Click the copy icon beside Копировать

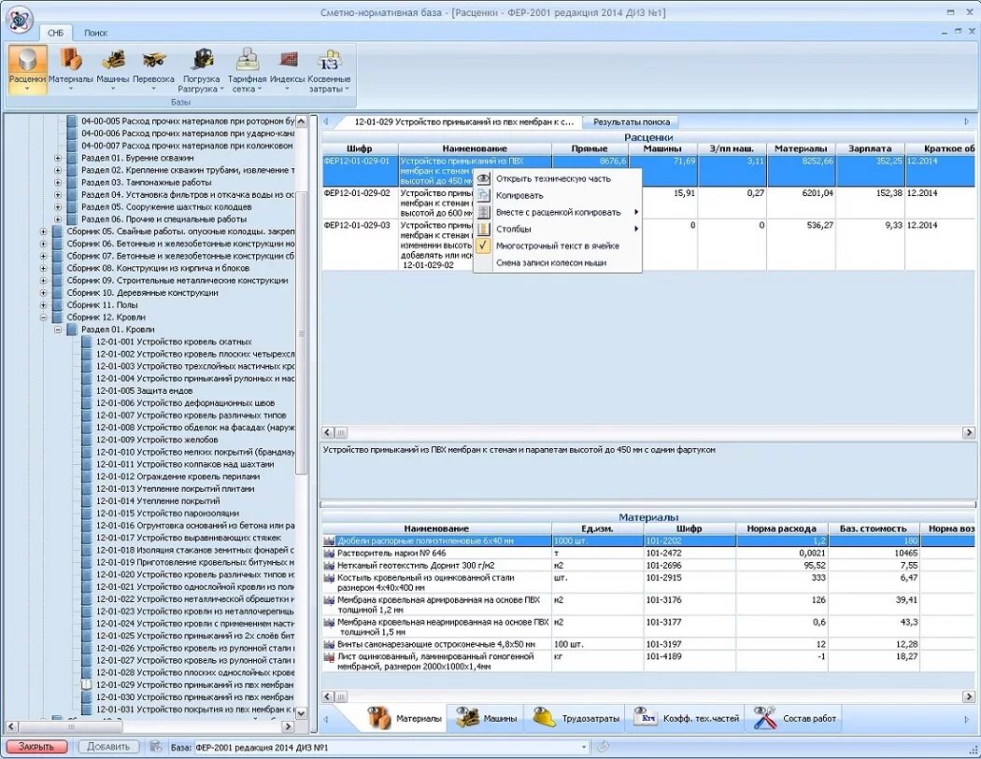(x=483, y=196)
